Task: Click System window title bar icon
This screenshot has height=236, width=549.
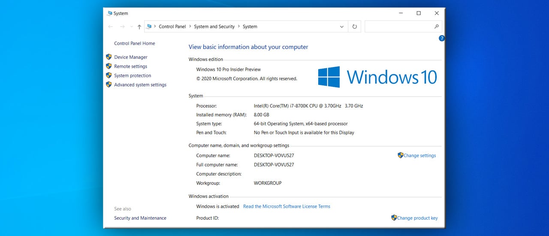Action: pyautogui.click(x=110, y=13)
